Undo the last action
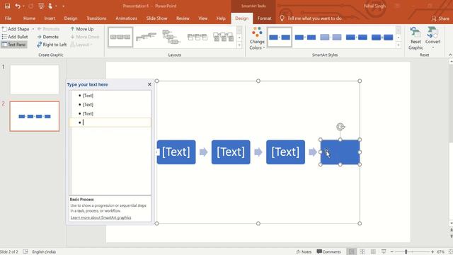 18,6
